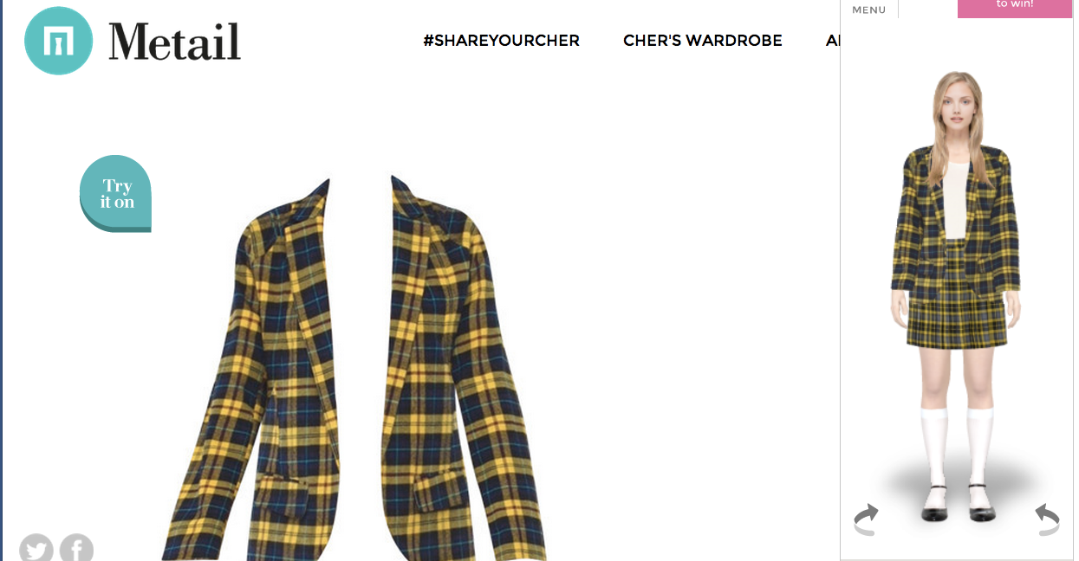Rotate model using the bottom-left arrow icon

(866, 519)
